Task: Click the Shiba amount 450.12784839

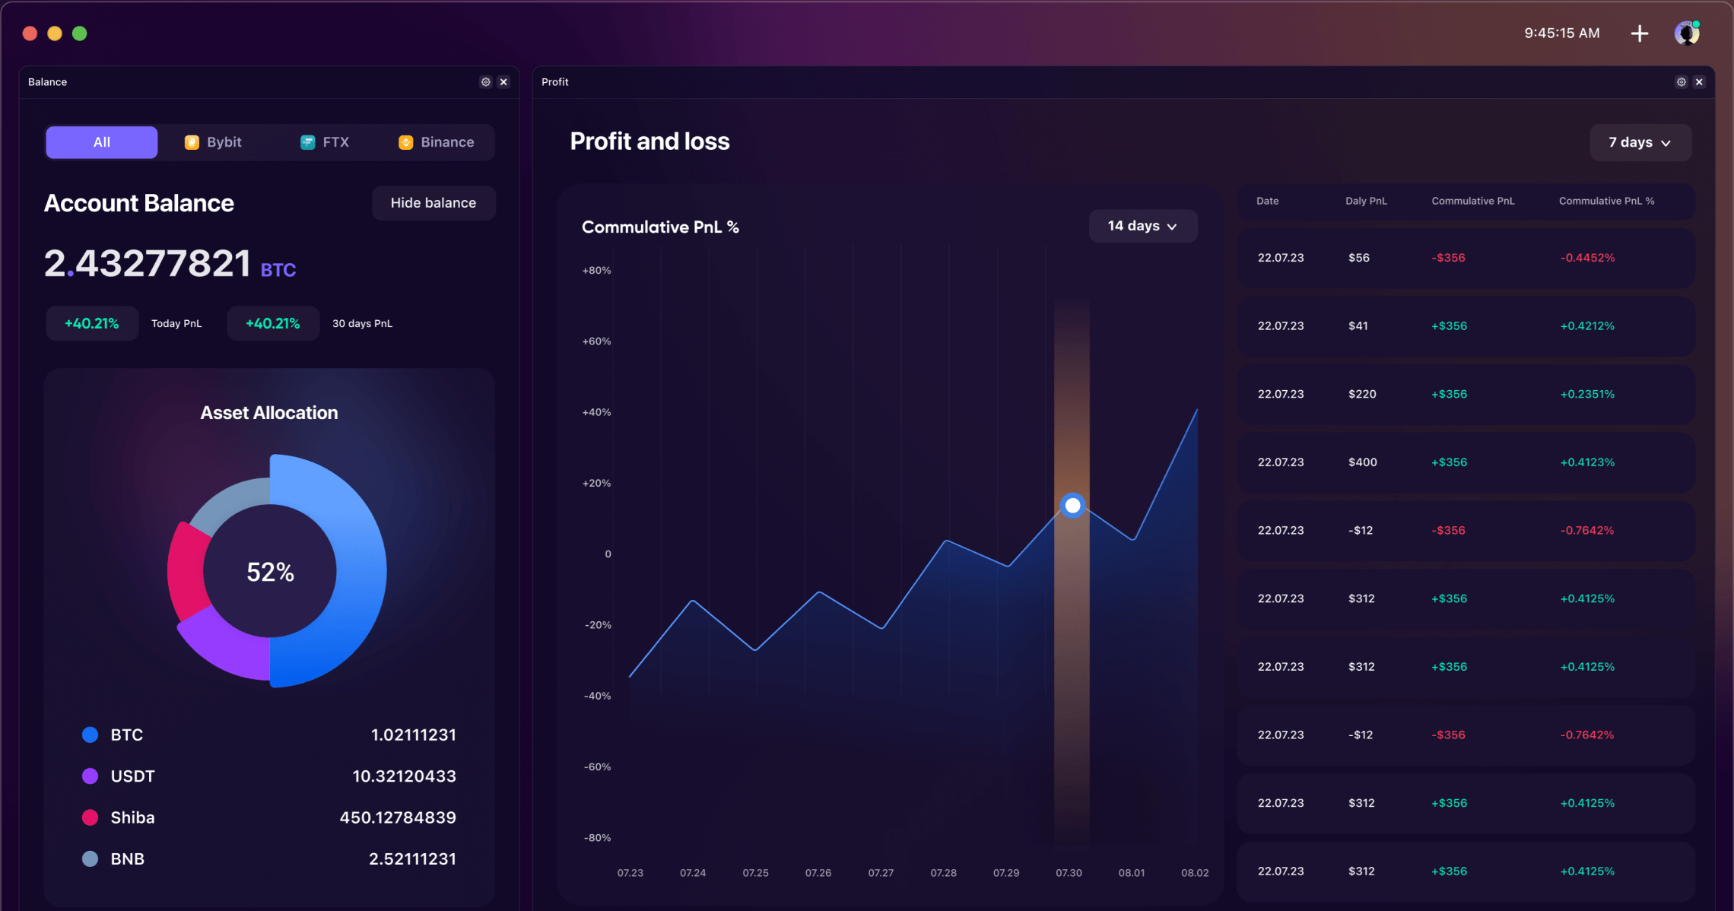Action: pos(398,817)
